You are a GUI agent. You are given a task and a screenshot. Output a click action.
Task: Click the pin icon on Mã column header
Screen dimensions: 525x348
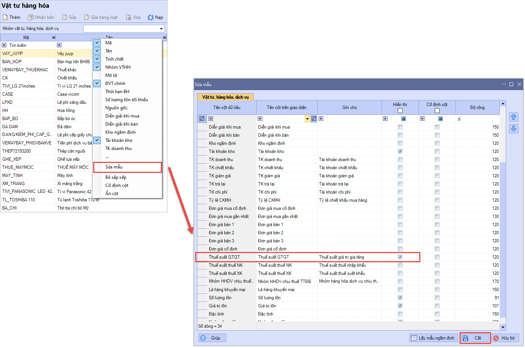click(x=53, y=38)
